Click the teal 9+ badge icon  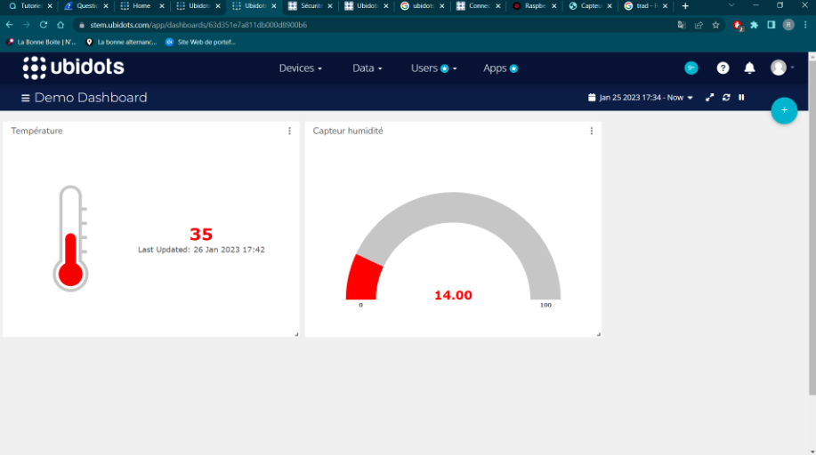pyautogui.click(x=691, y=68)
